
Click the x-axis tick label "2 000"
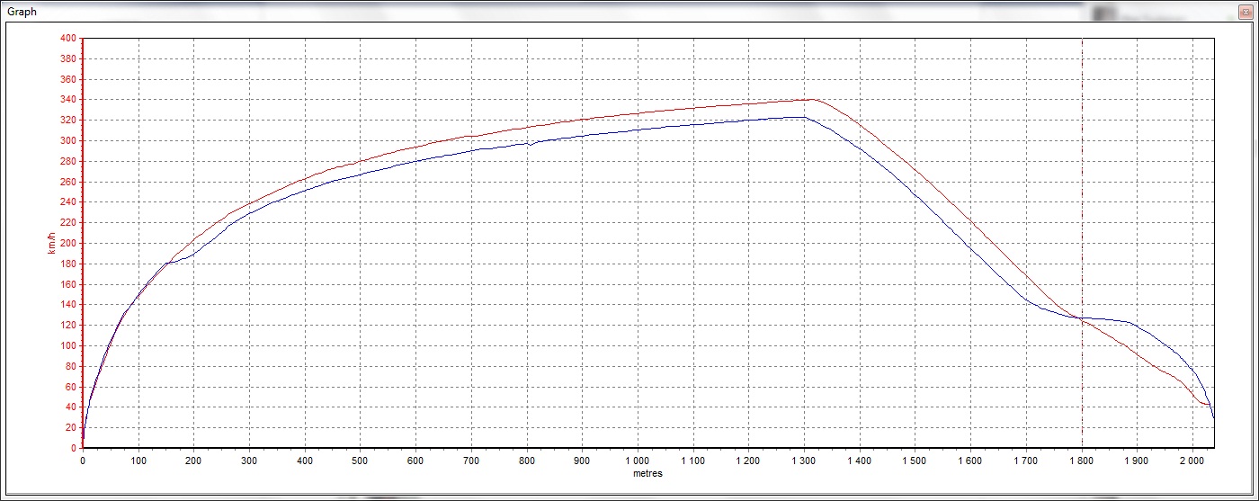(1193, 460)
